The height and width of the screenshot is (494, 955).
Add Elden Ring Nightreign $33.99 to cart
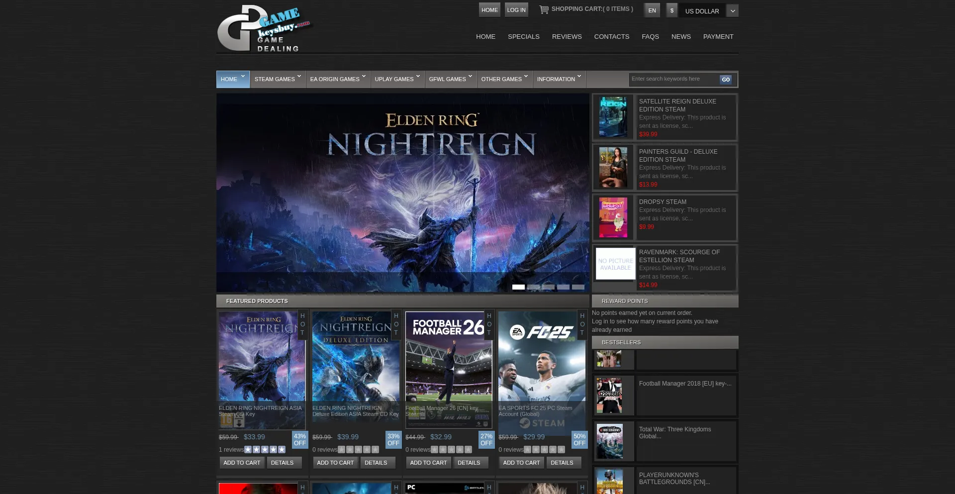point(242,463)
